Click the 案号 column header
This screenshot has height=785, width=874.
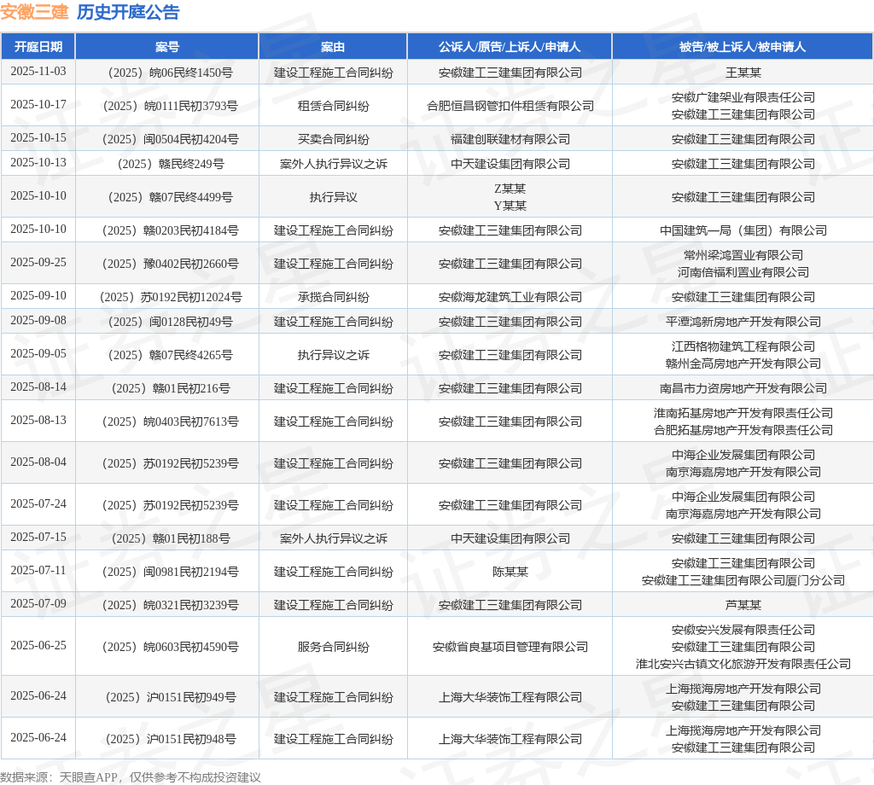(x=166, y=47)
